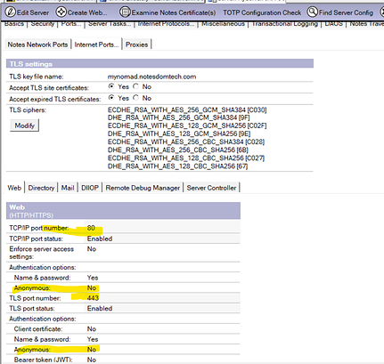The width and height of the screenshot is (384, 364).
Task: Click the Examine Notes Certificate(s) icon
Action: 125,12
